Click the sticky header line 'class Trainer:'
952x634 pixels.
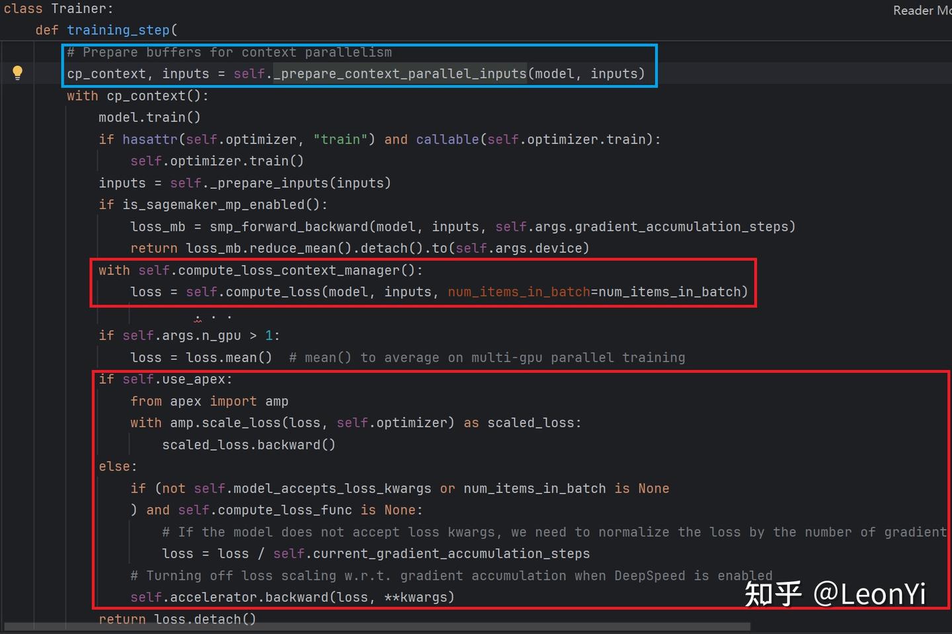coord(58,9)
